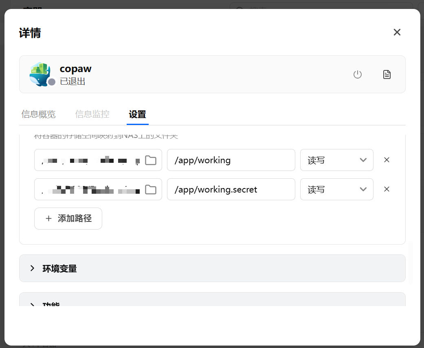Image resolution: width=424 pixels, height=348 pixels.
Task: Browse folder for /app/working host path
Action: click(x=151, y=160)
